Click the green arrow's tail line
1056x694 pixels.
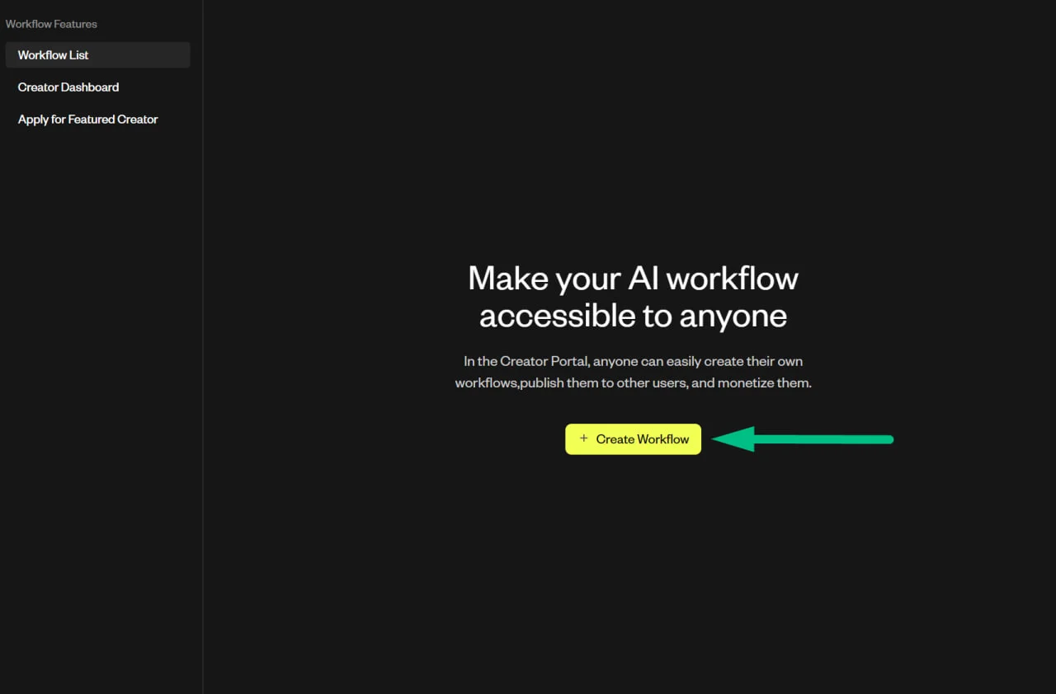pos(823,439)
